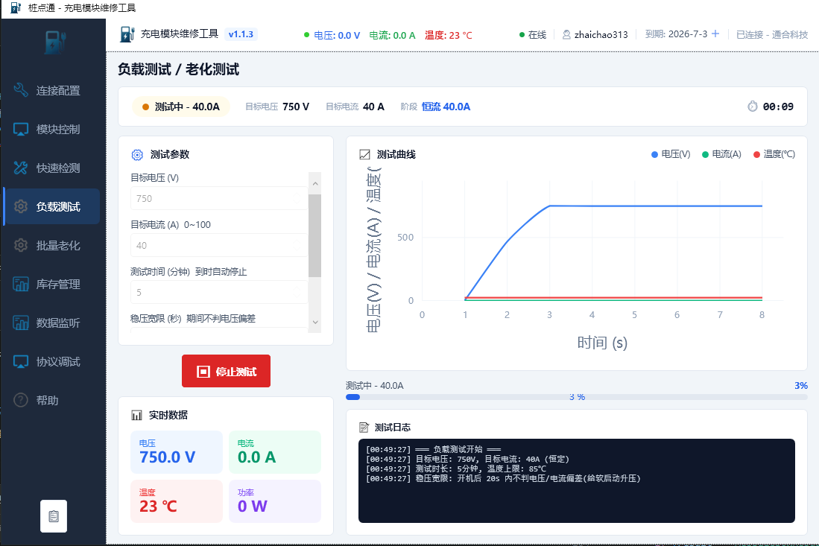Click the stopwatch icon by timer 00:09
Viewport: 819px width, 546px height.
(752, 106)
